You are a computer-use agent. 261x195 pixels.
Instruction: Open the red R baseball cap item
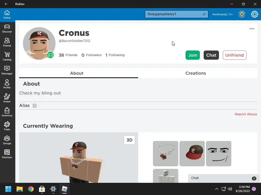tap(192, 154)
